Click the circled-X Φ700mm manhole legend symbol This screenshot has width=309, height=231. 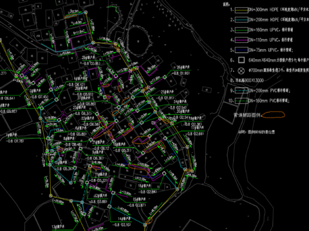241,71
